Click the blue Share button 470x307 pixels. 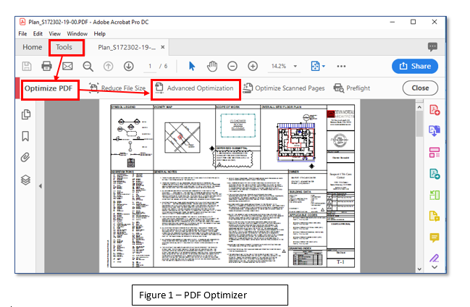(x=415, y=66)
